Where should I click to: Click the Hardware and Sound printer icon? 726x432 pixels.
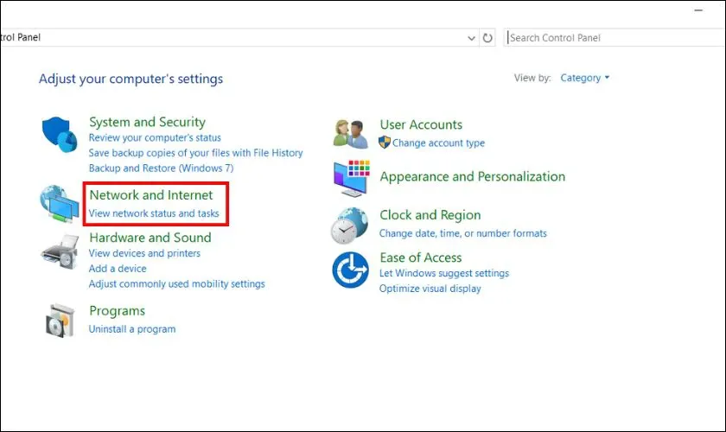tap(60, 254)
